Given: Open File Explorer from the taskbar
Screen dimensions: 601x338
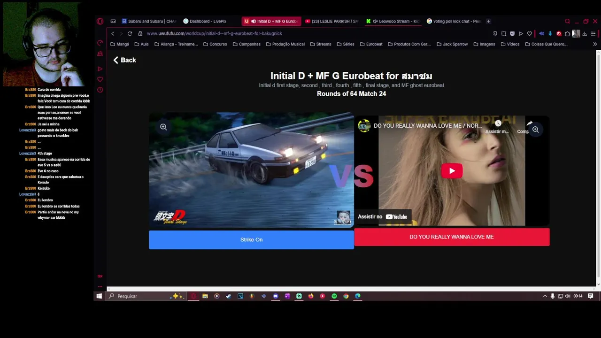Looking at the screenshot, I should (x=205, y=296).
